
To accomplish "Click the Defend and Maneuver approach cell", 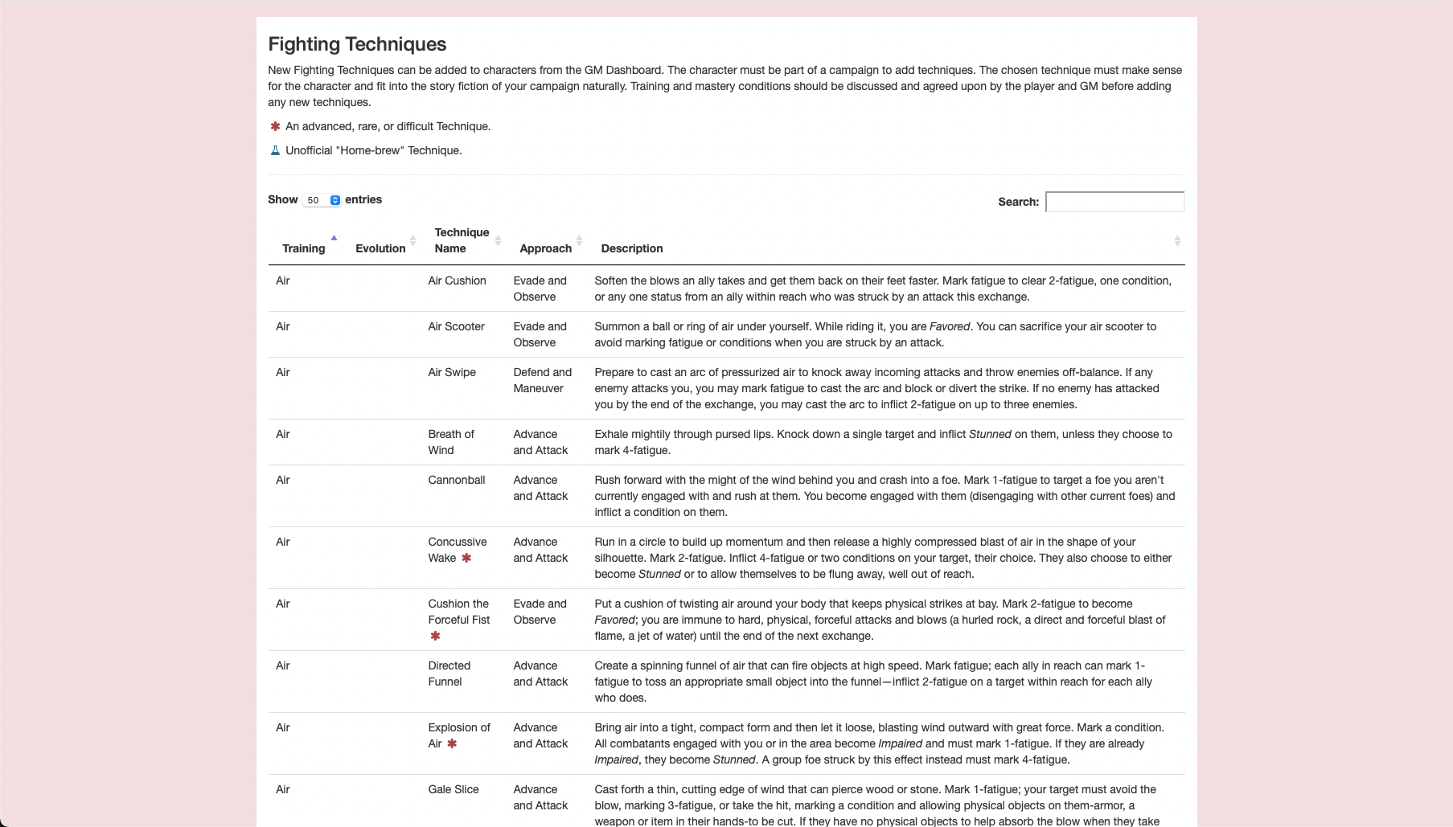I will (542, 380).
